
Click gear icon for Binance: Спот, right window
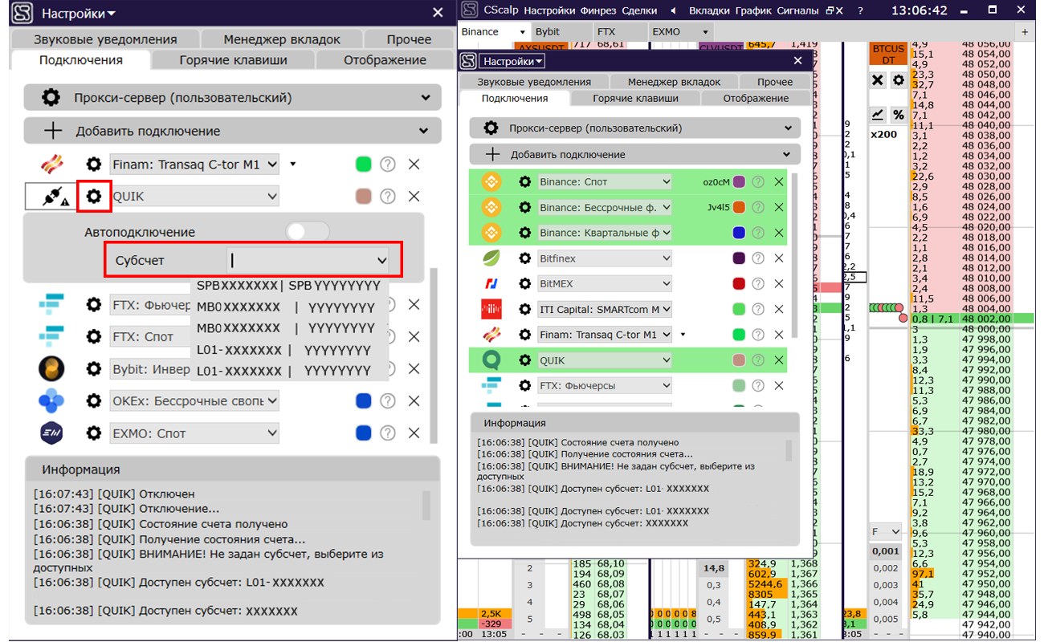524,182
